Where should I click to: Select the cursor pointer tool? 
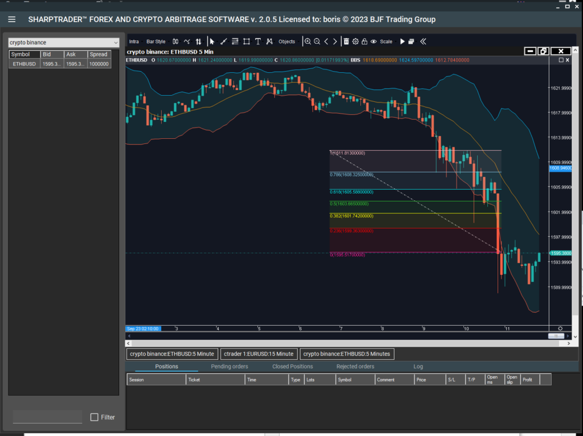(x=212, y=42)
